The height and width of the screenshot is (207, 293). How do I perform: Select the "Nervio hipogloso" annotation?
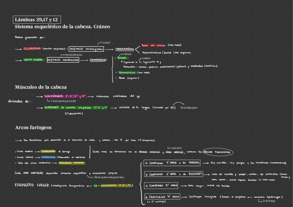click(189, 108)
